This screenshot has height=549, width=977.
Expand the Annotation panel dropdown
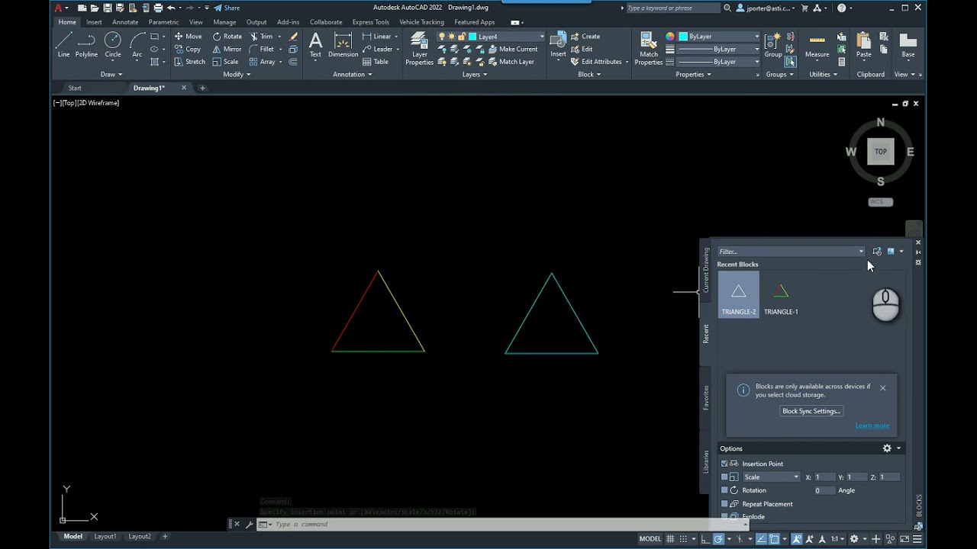click(353, 75)
